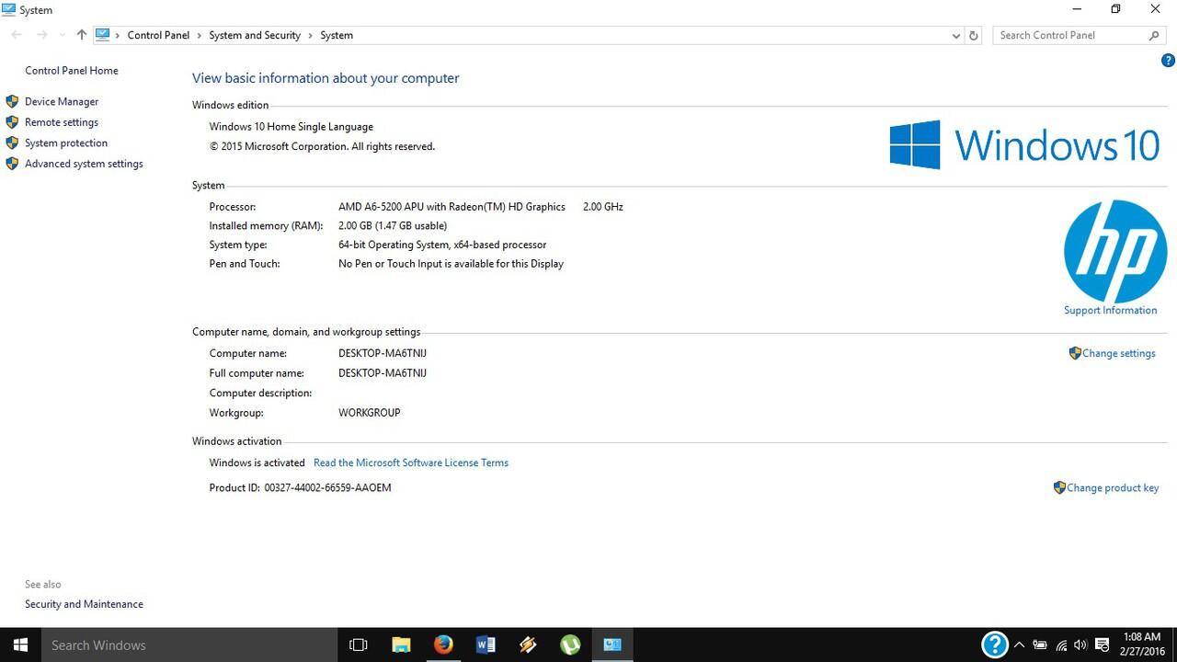Click the volume speaker tray icon
This screenshot has height=662, width=1177.
1080,645
